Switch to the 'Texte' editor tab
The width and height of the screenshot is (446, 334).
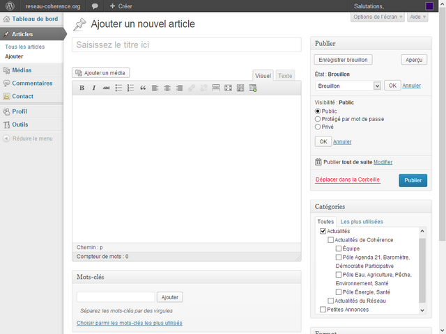286,75
